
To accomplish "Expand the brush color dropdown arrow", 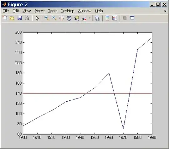I will (x=90, y=18).
